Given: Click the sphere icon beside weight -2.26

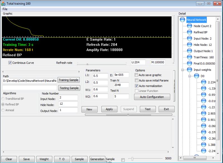Looking at the screenshot, I should [203, 138].
